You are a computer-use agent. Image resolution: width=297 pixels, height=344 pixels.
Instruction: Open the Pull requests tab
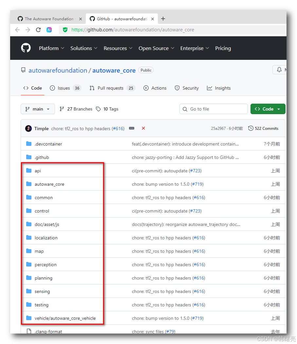tap(112, 88)
